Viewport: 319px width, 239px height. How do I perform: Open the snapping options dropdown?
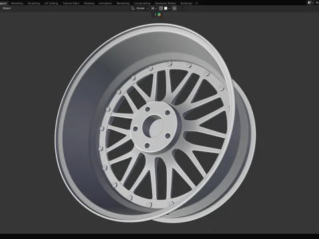pyautogui.click(x=167, y=9)
